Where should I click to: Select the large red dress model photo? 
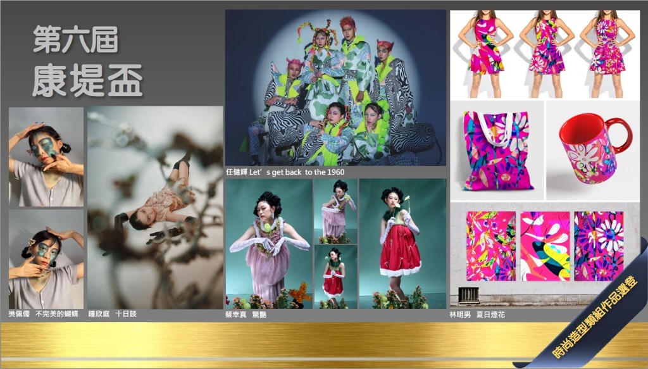tap(402, 244)
